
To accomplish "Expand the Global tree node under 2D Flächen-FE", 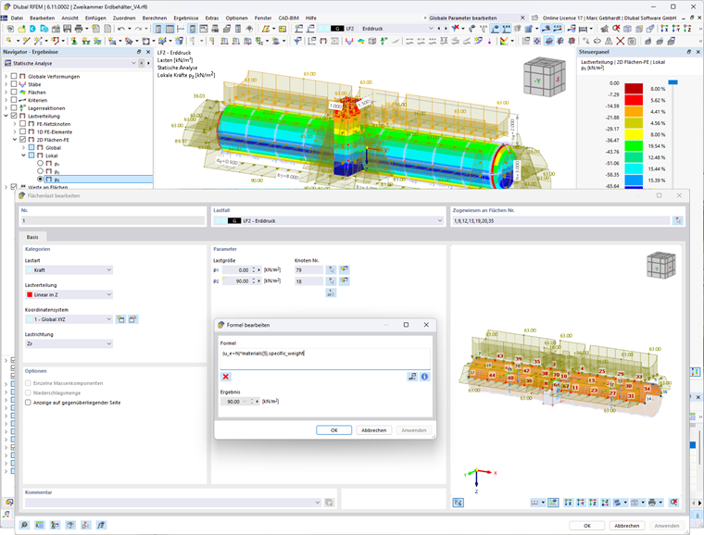I will point(24,147).
